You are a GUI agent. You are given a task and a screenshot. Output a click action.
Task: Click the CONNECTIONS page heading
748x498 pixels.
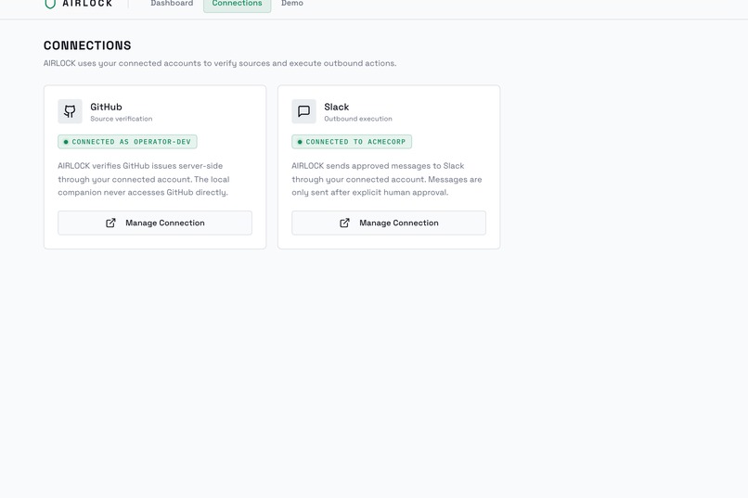87,45
